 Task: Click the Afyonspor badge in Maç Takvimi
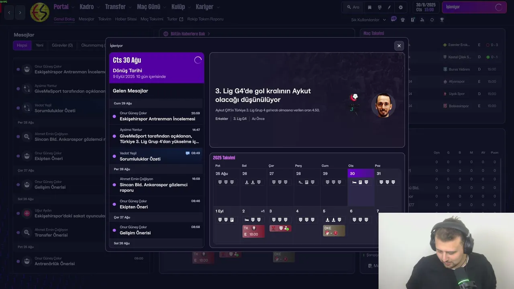[445, 81]
